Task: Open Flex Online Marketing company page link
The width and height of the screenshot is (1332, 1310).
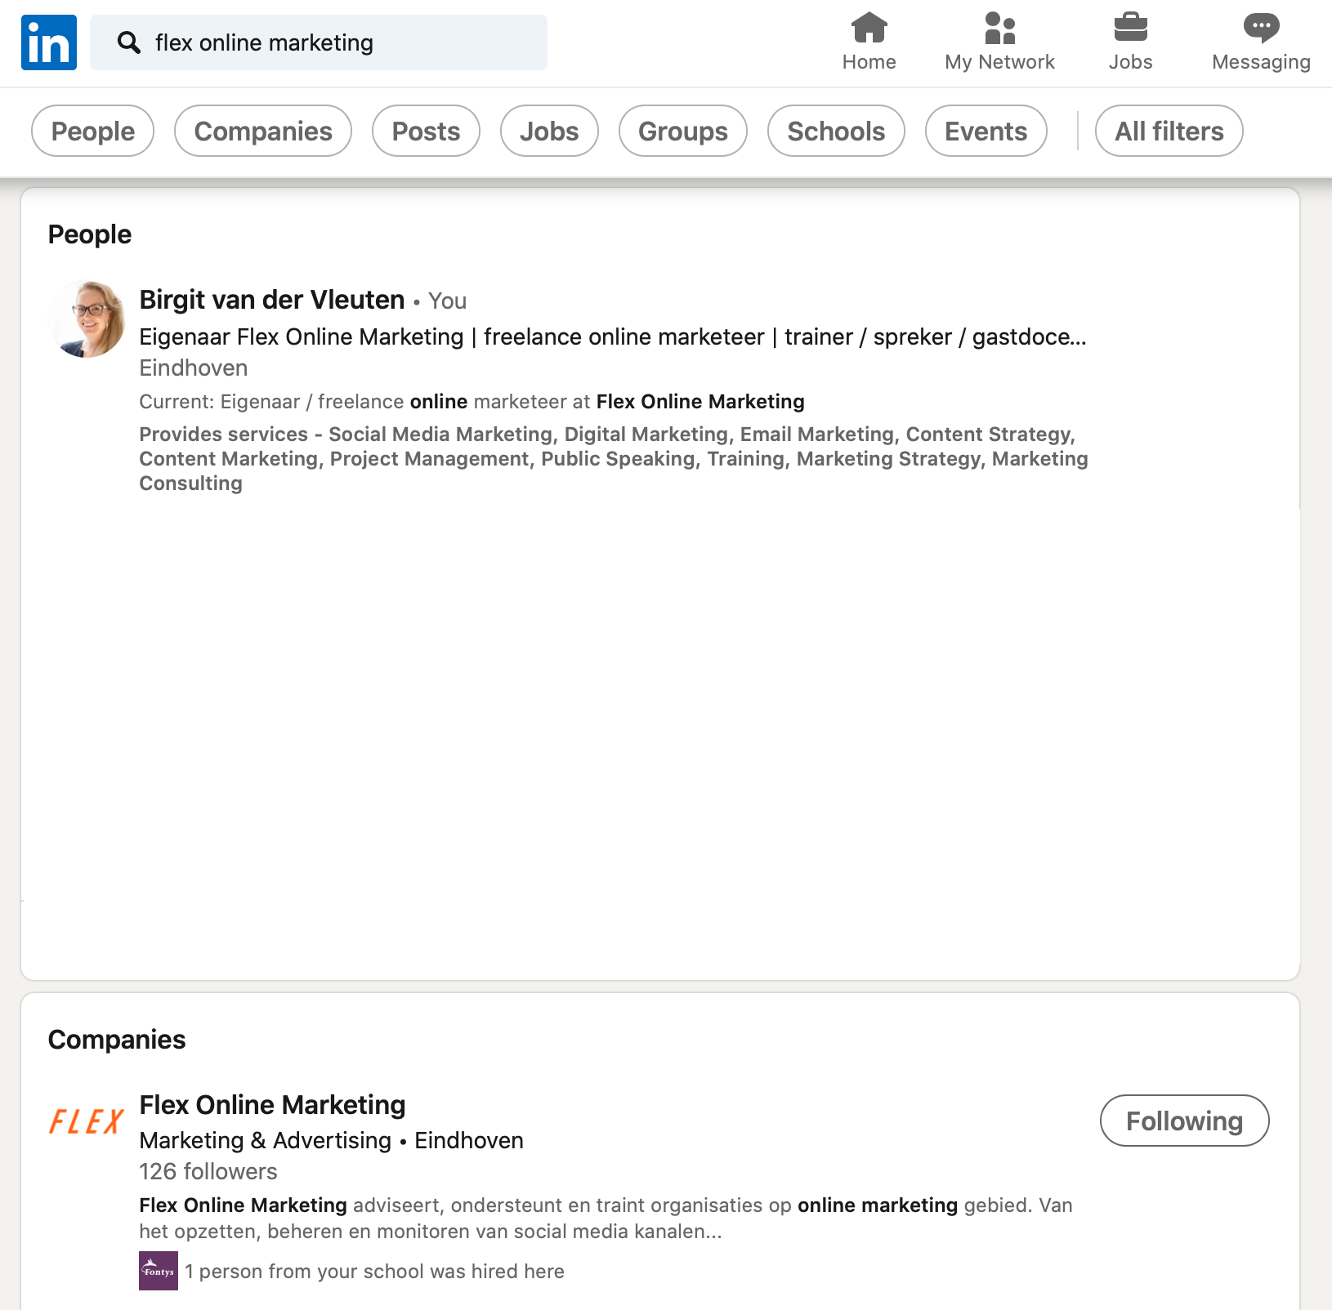Action: (x=272, y=1105)
